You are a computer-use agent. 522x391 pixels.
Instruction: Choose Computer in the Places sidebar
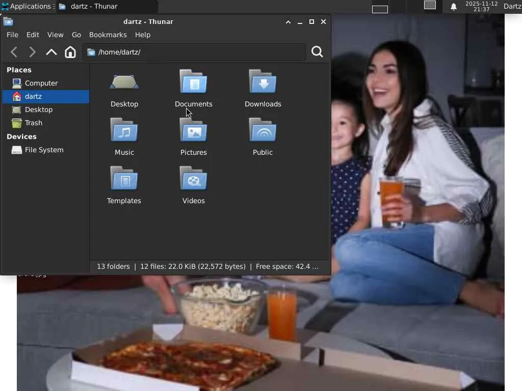point(41,83)
